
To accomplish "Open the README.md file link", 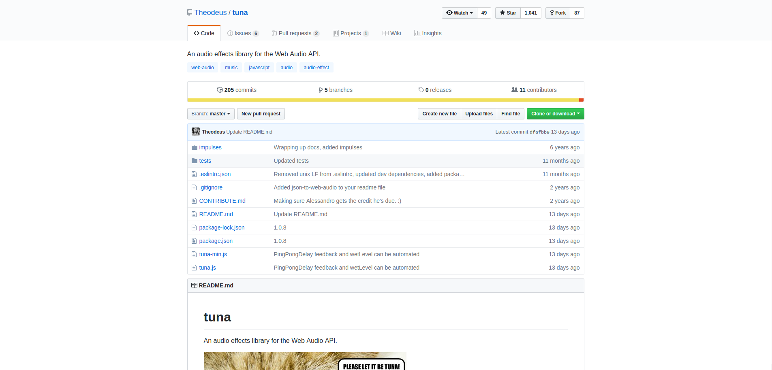I will tap(216, 214).
